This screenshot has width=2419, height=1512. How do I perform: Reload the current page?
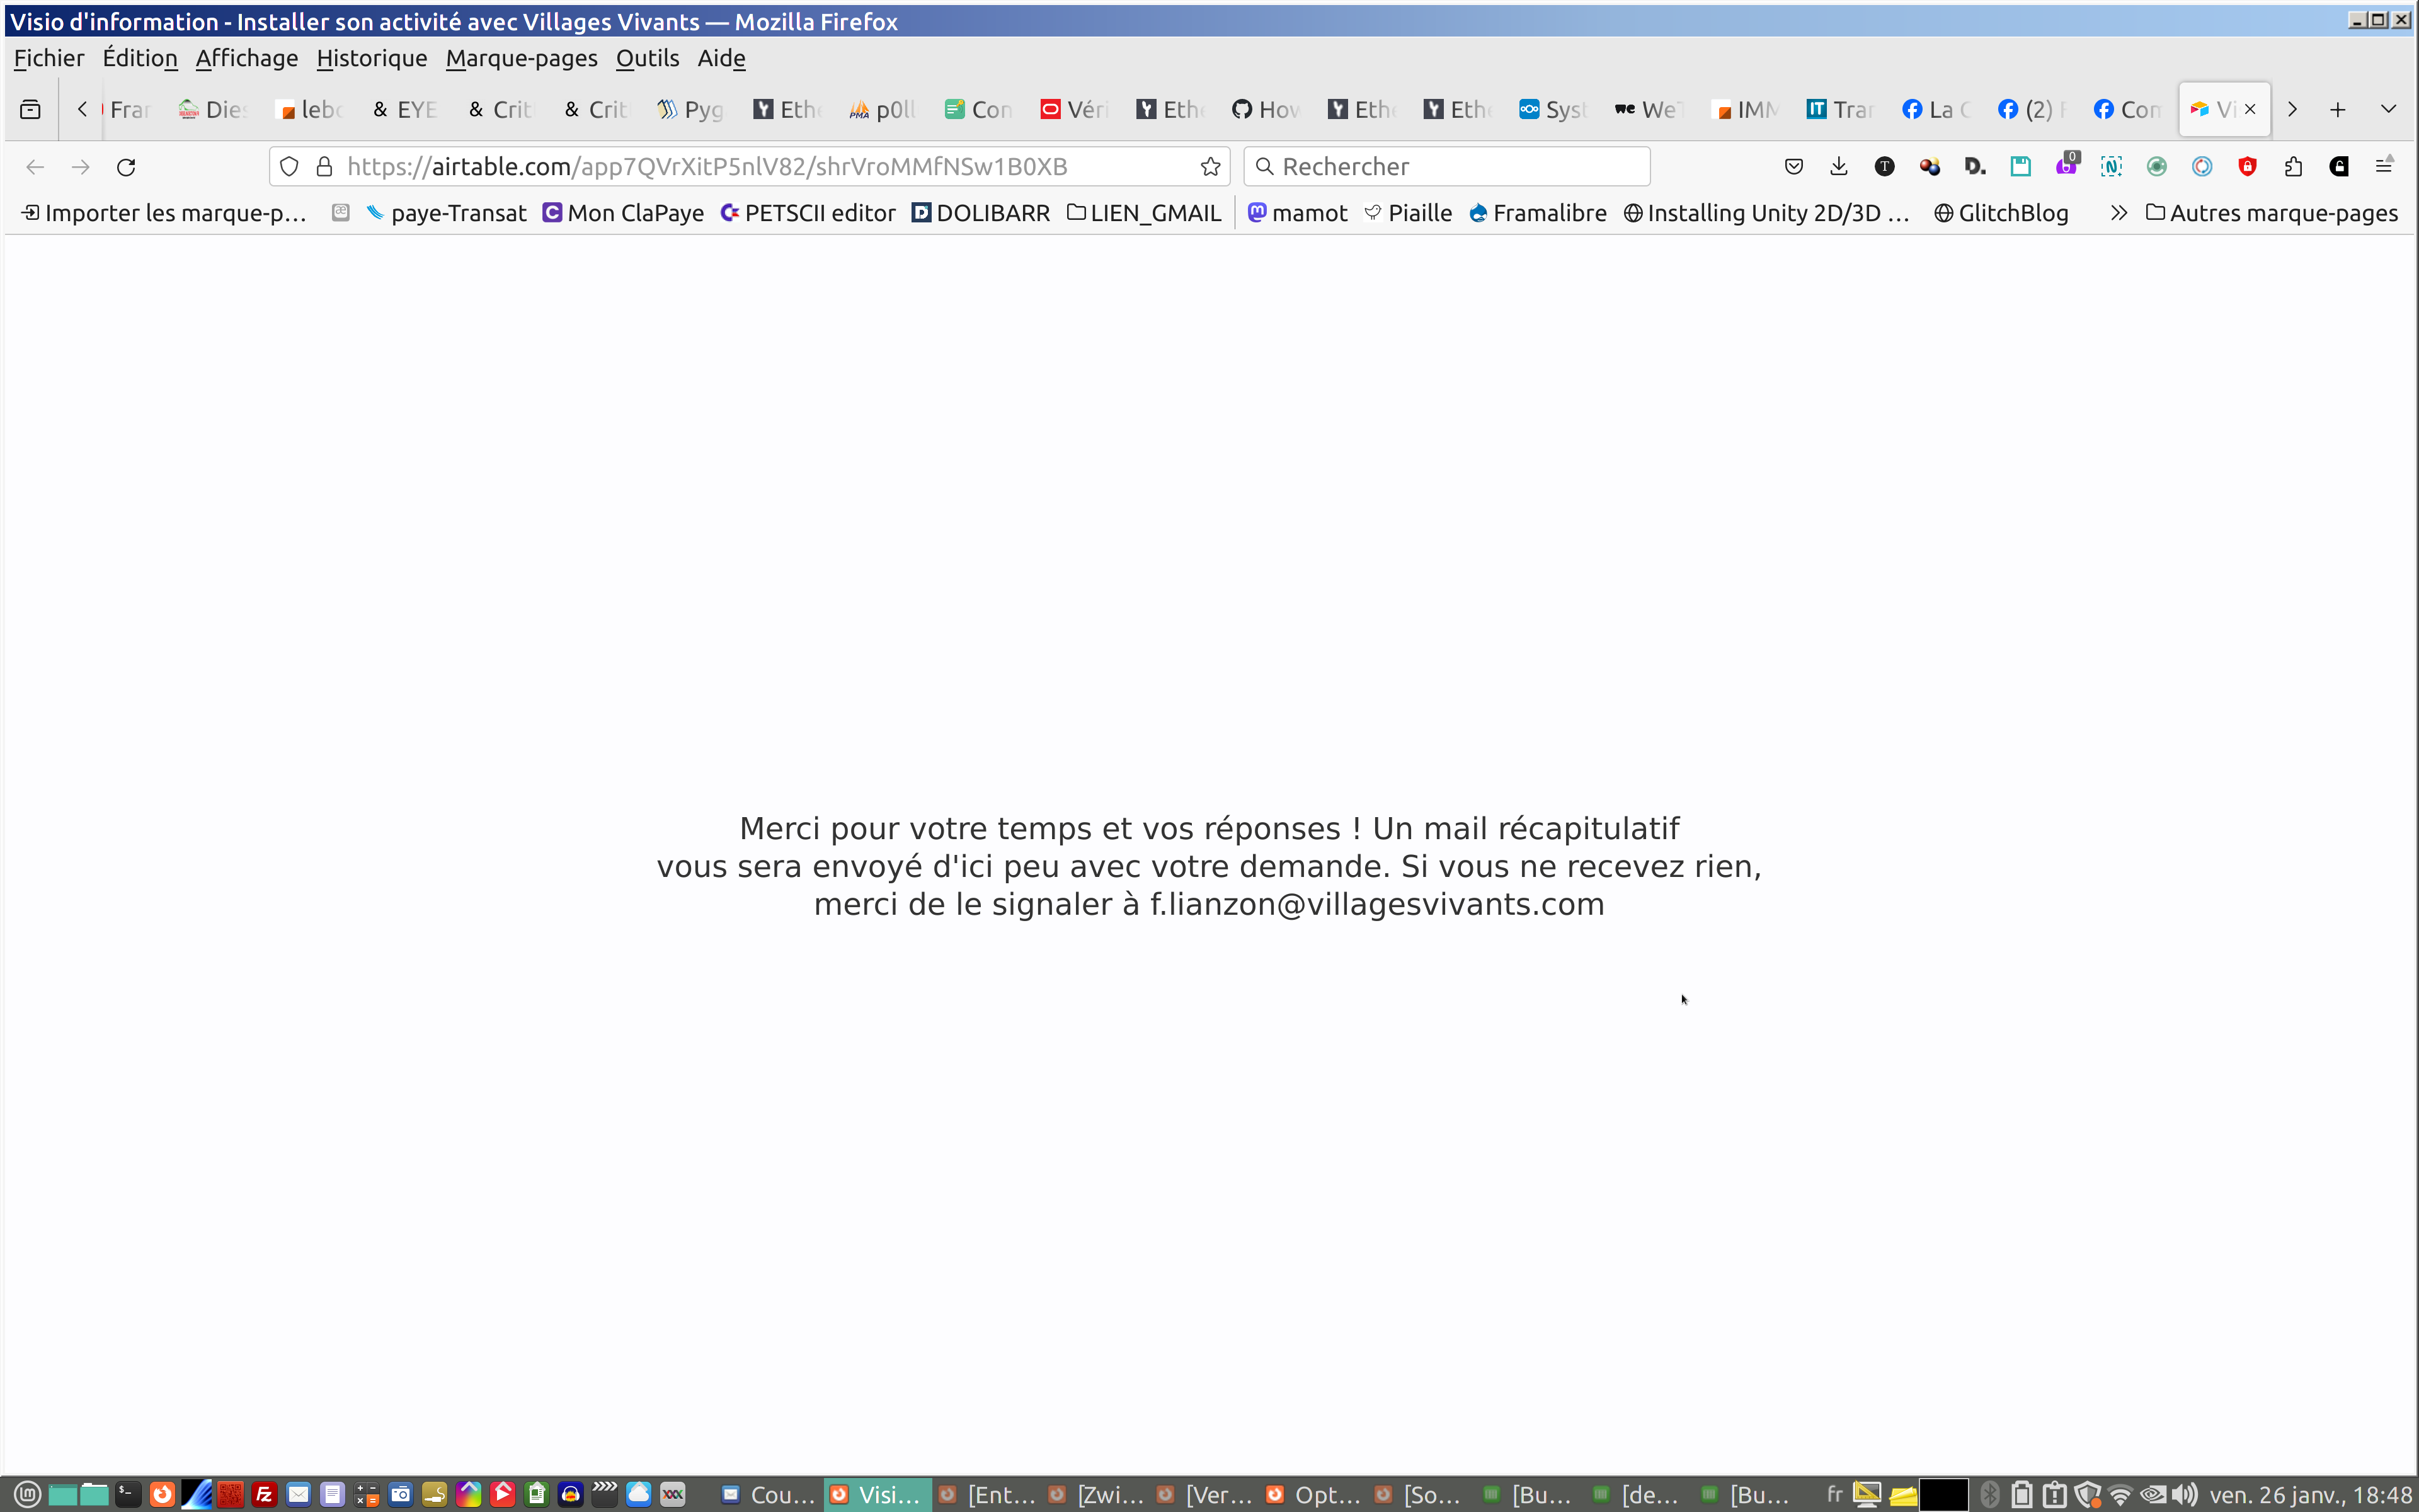[x=126, y=167]
